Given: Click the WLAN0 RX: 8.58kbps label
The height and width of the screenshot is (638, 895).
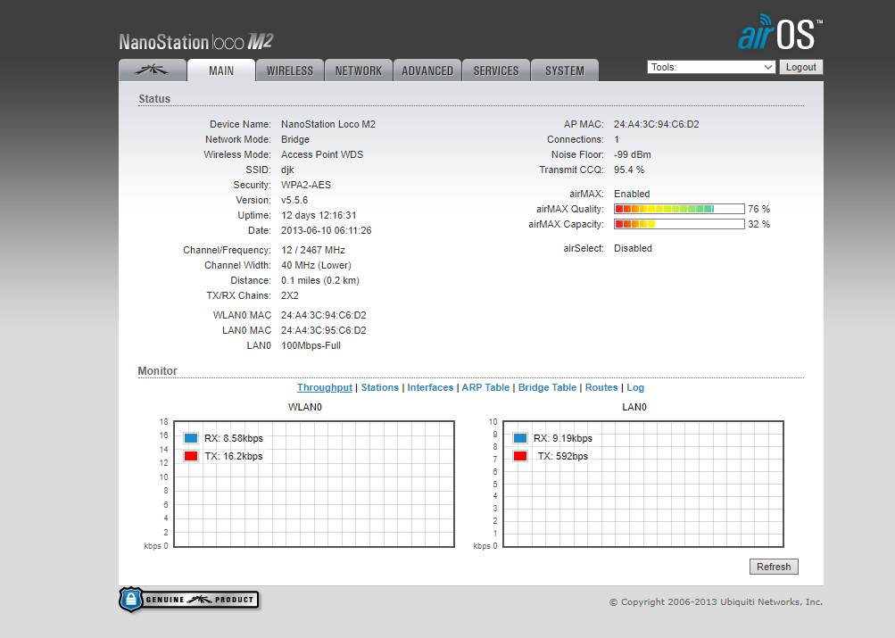Looking at the screenshot, I should pos(234,438).
